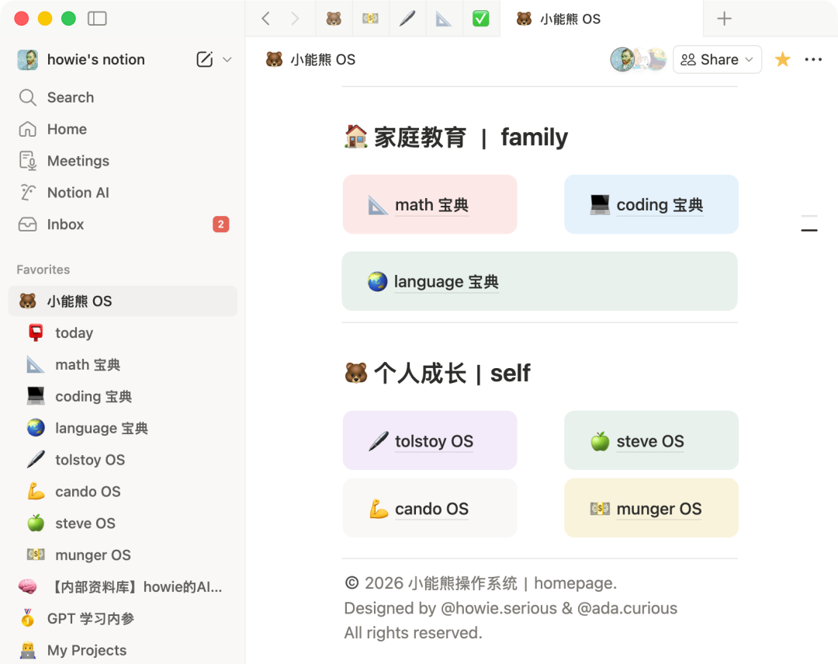Open the language 宝典 card
838x664 pixels.
pyautogui.click(x=540, y=281)
